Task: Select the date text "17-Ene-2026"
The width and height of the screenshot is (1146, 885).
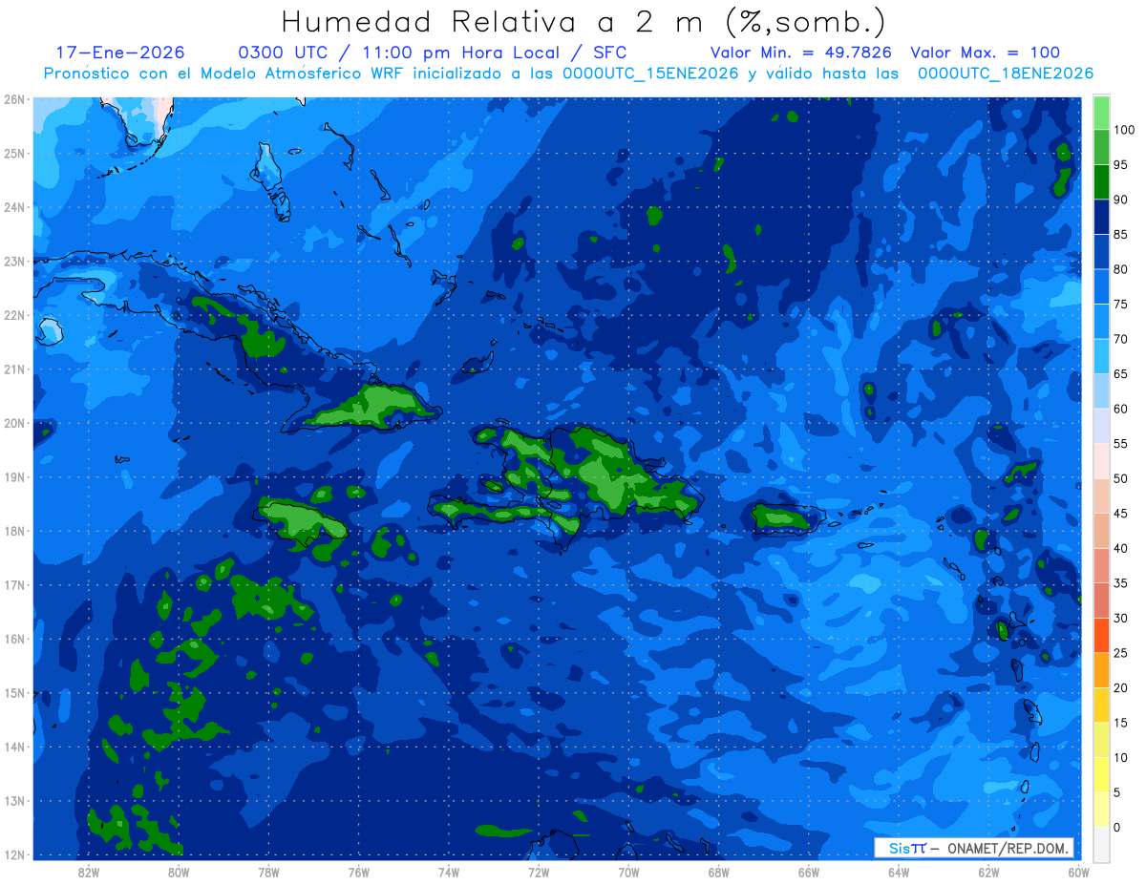Action: 120,53
